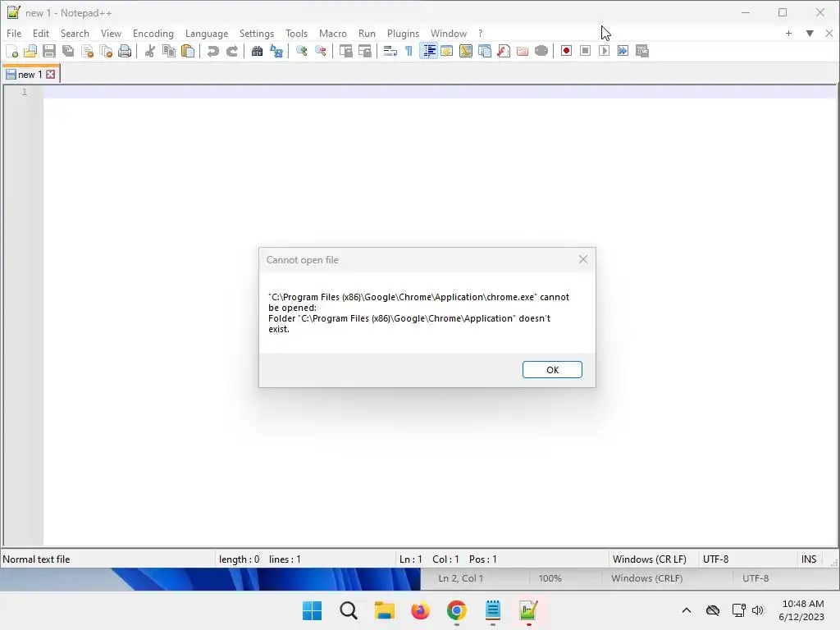
Task: Toggle word wrap in toolbar
Action: coord(390,51)
